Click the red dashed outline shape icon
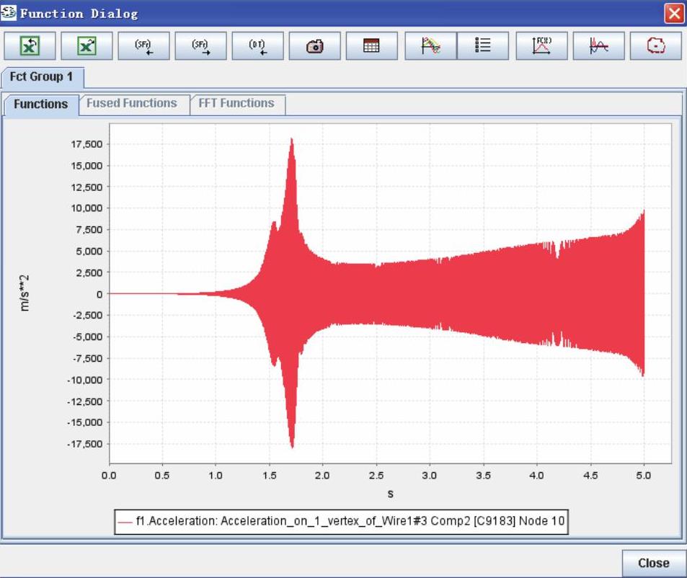 point(655,45)
